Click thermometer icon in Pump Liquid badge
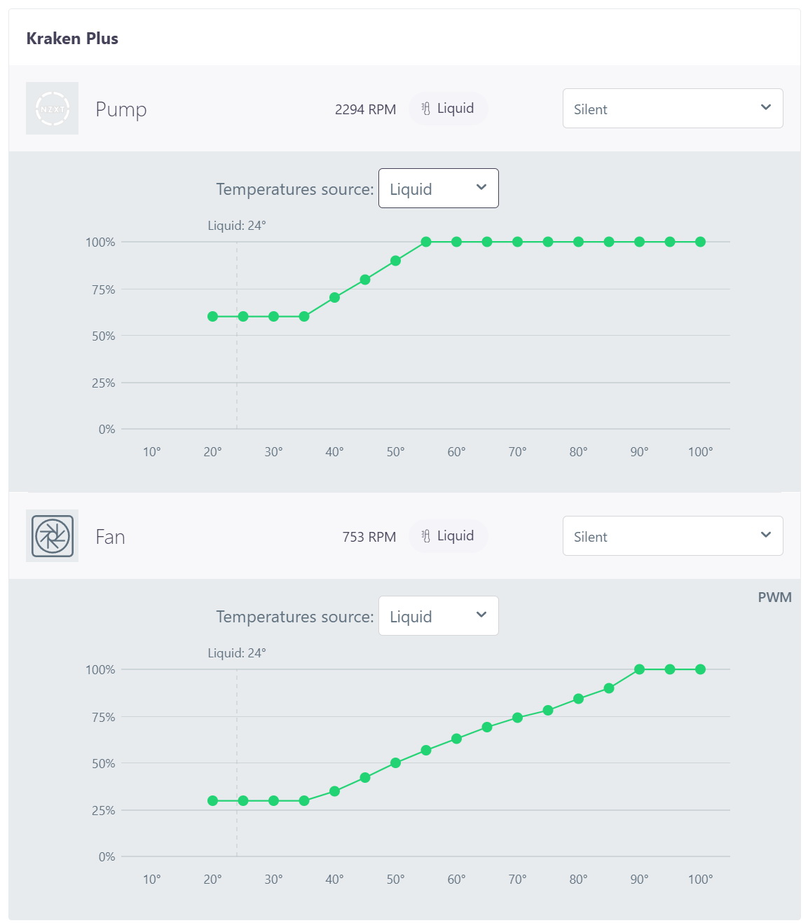 (x=425, y=109)
